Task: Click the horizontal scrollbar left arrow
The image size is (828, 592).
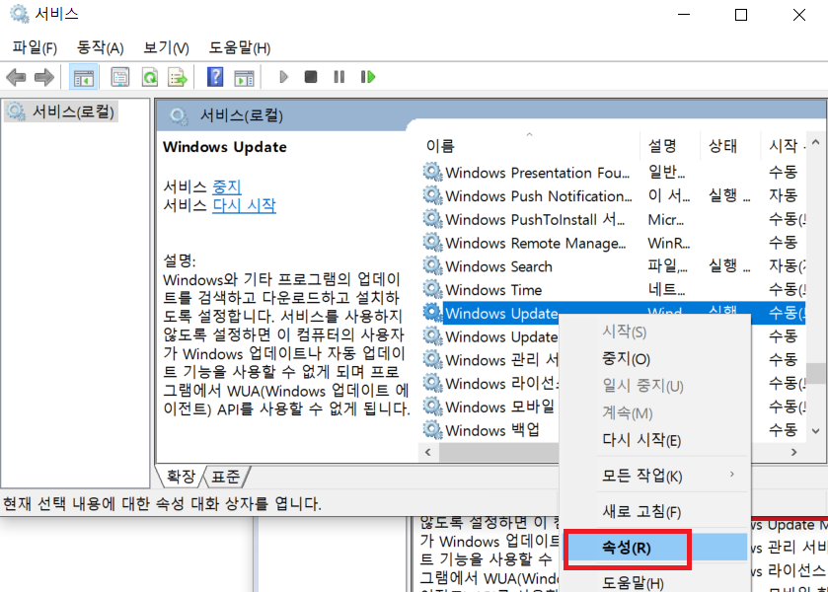Action: [428, 452]
